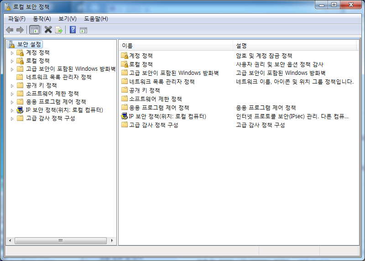Viewport: 365px width, 261px height.
Task: Click the Forward arrow toolbar icon
Action: (x=20, y=30)
